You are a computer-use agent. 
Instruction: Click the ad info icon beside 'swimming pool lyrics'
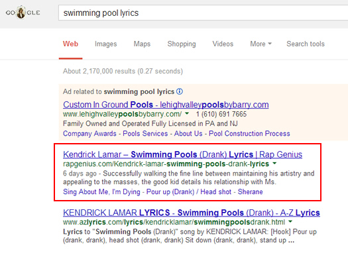click(180, 91)
